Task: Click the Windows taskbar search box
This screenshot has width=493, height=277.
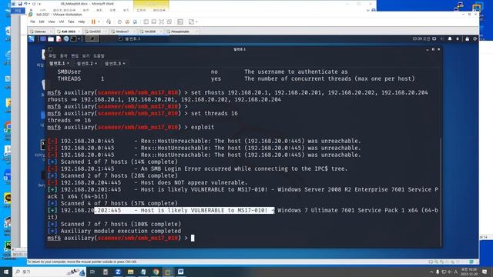Action: (x=49, y=272)
